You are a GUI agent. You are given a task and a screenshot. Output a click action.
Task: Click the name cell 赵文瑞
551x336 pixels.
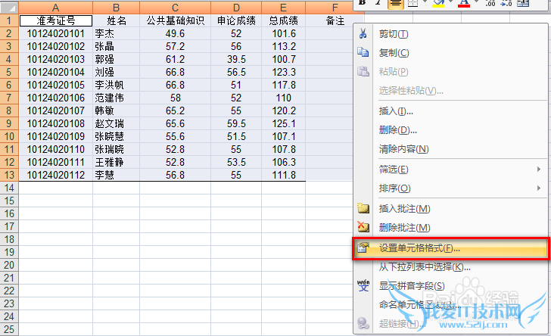[x=117, y=123]
